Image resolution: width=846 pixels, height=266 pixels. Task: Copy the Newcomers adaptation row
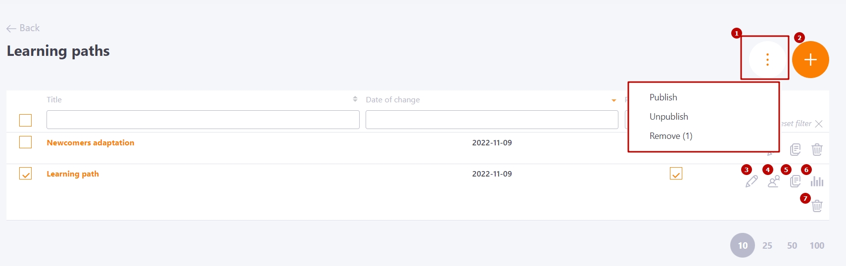(796, 149)
